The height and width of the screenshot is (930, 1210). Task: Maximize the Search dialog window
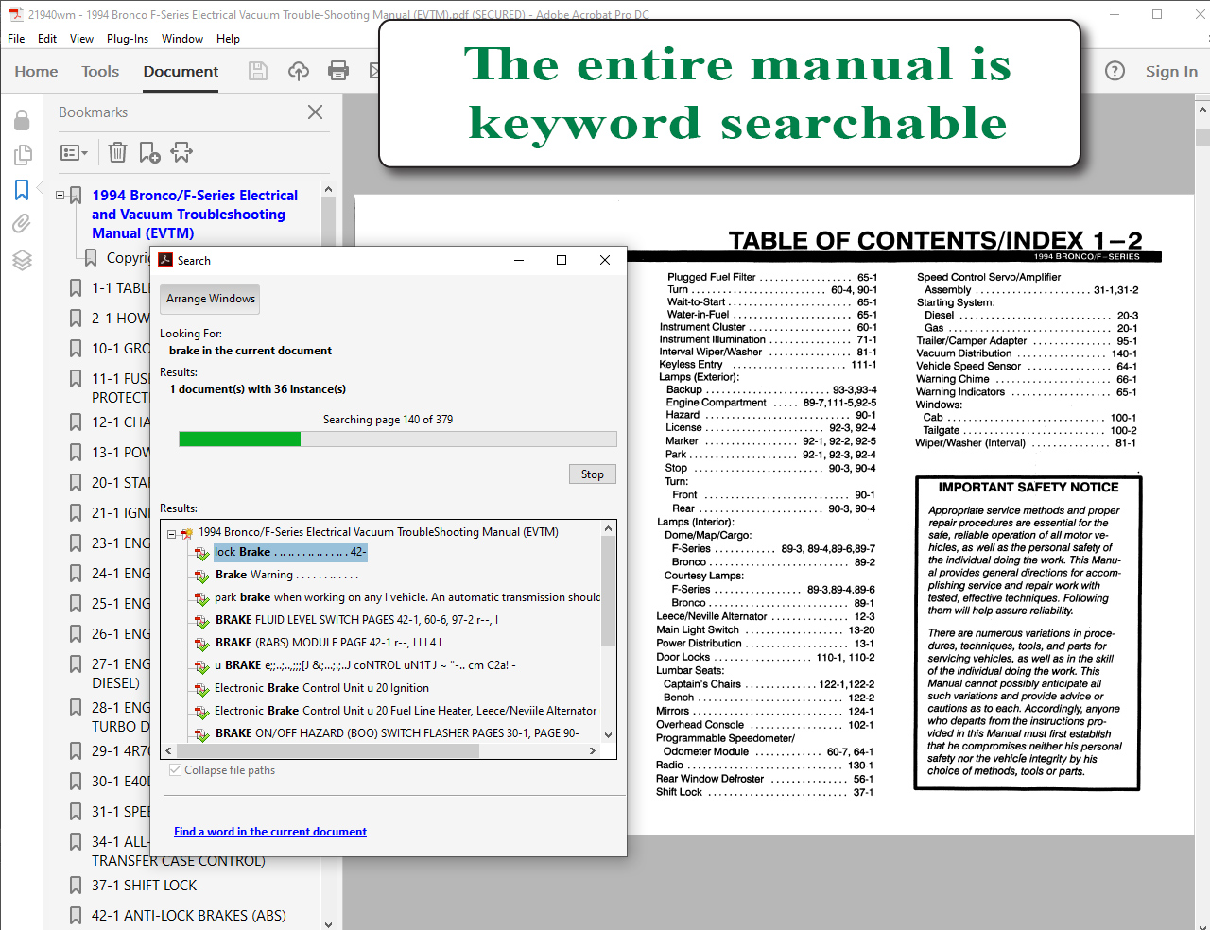(562, 260)
